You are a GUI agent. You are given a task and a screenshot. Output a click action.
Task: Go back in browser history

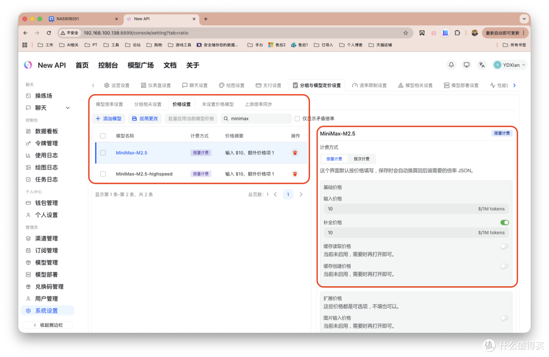(25, 33)
